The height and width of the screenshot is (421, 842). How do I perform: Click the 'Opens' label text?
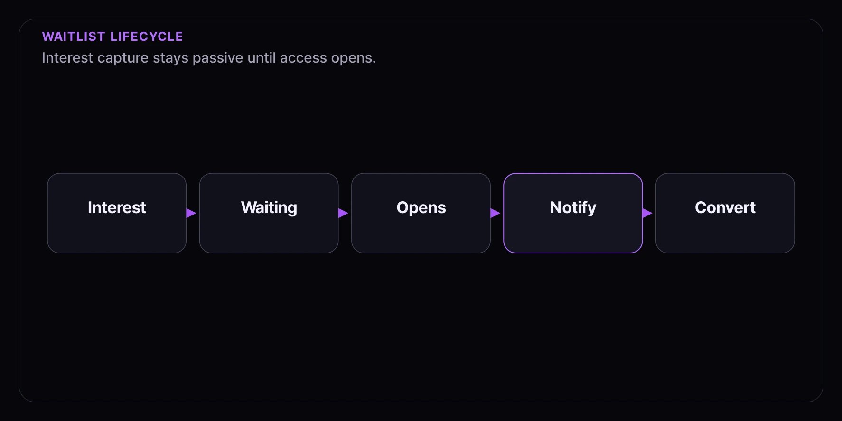pyautogui.click(x=421, y=208)
